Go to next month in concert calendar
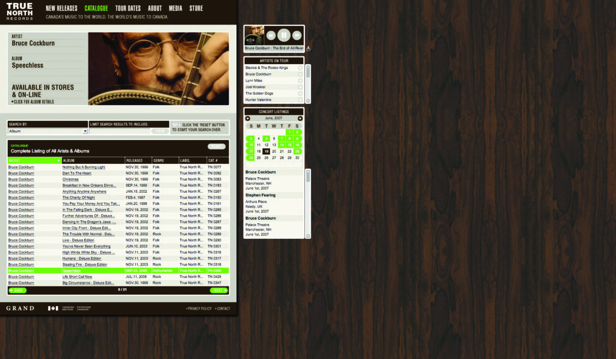The image size is (616, 359). 300,118
